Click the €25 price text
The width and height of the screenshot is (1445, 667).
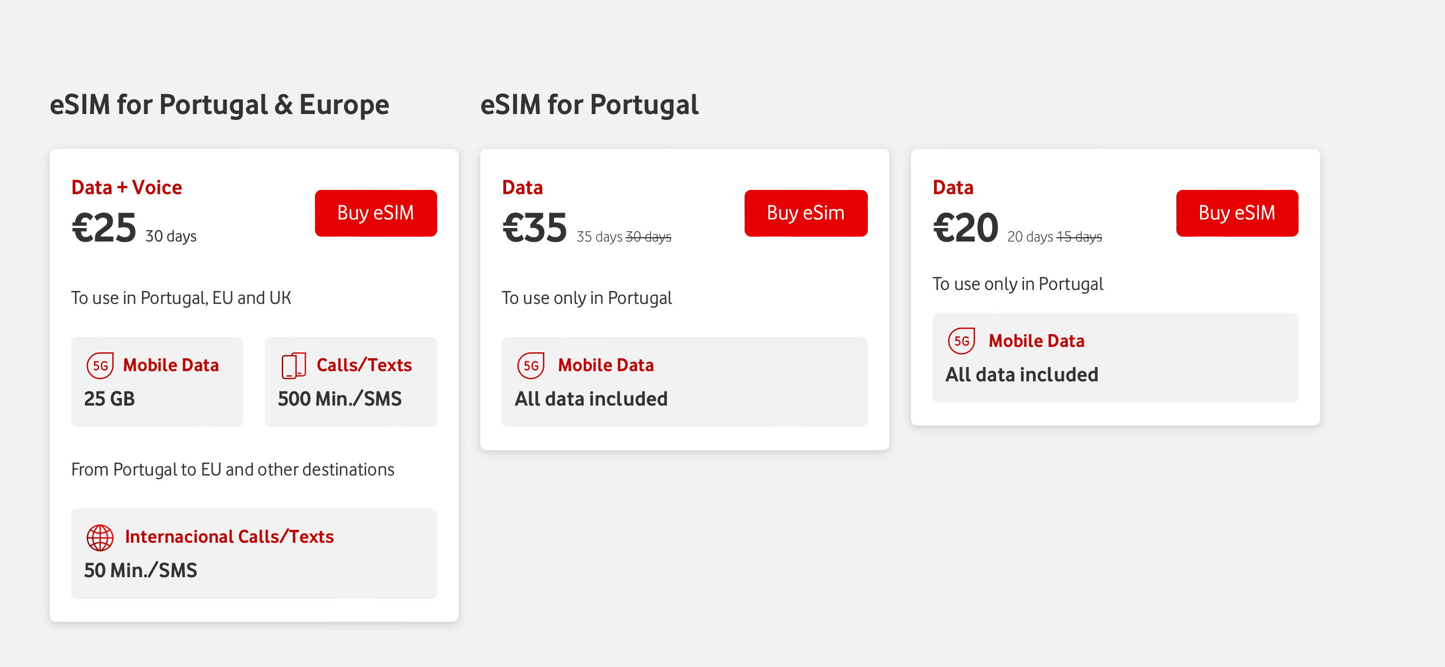pos(104,228)
